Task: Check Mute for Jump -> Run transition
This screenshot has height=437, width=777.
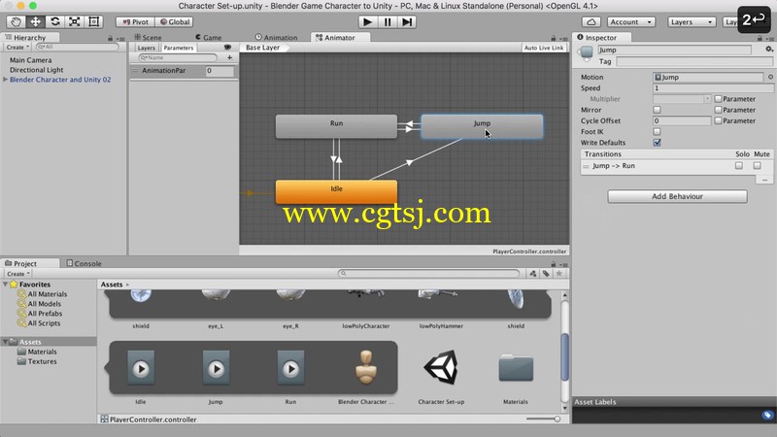Action: pos(757,165)
